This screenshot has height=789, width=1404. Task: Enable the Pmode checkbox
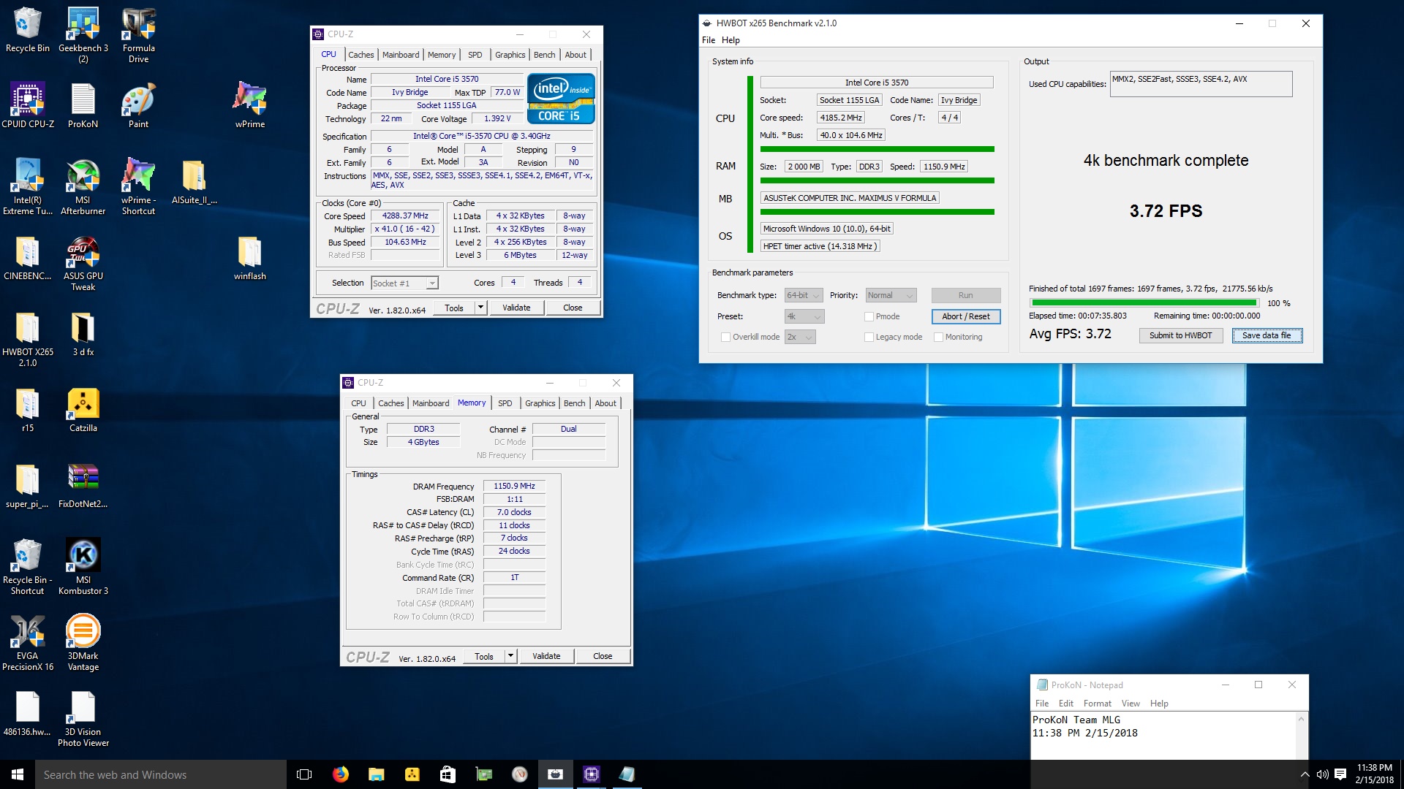pos(869,316)
